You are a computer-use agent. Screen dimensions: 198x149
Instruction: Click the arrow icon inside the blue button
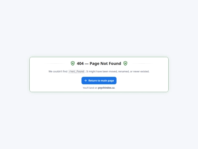pyautogui.click(x=85, y=81)
